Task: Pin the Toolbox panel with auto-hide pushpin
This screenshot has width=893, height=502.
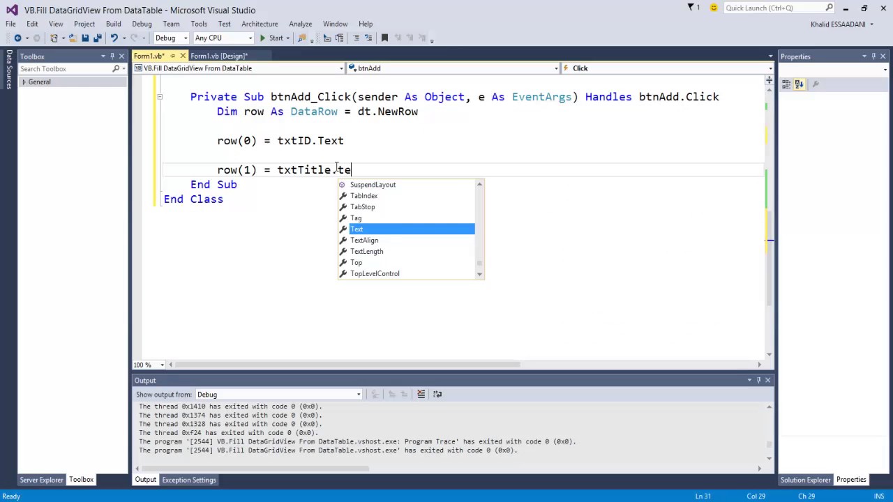Action: coord(112,56)
